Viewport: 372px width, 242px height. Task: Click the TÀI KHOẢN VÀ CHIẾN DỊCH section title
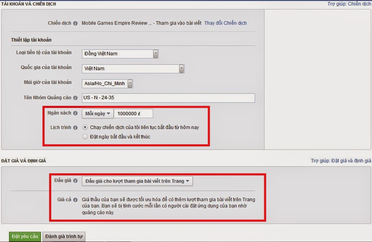point(28,4)
